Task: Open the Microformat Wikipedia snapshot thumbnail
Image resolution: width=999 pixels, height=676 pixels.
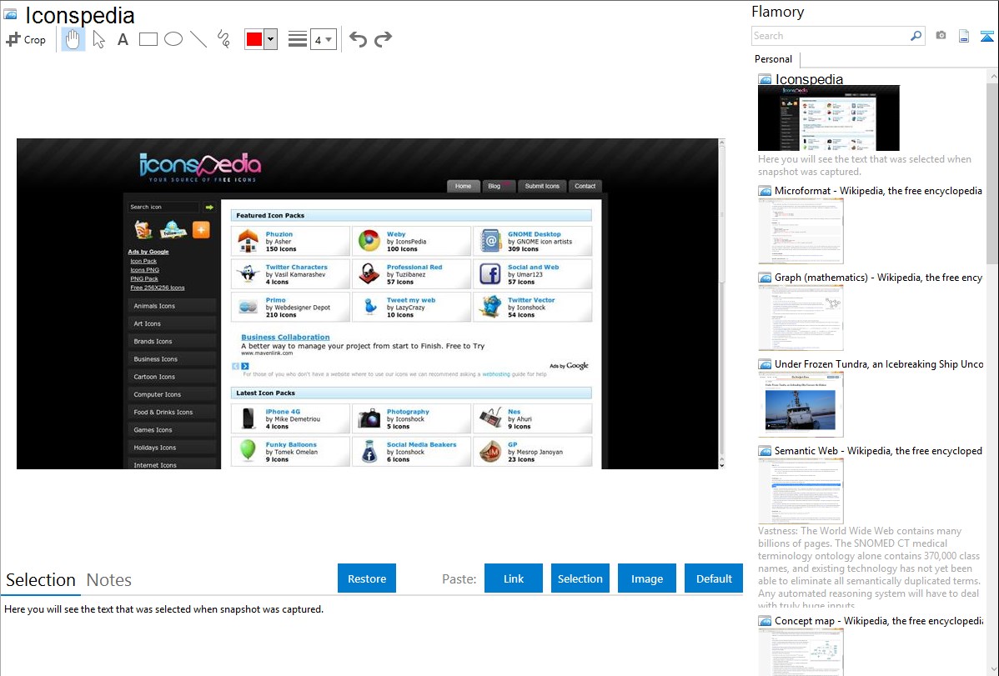Action: point(801,231)
